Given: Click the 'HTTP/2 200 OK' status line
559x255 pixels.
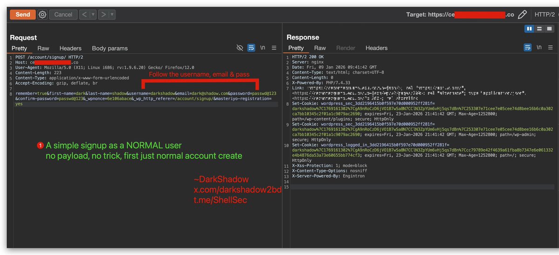Looking at the screenshot, I should (x=307, y=57).
